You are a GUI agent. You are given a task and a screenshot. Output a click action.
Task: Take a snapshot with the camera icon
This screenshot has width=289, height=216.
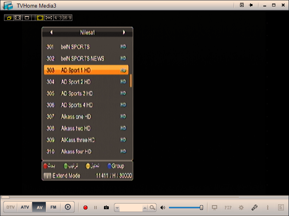pyautogui.click(x=106, y=208)
